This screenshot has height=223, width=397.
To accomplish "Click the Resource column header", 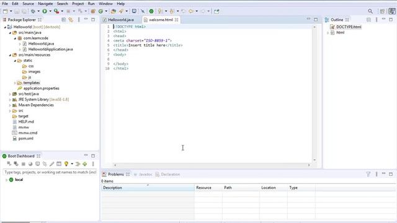I will click(x=208, y=188).
